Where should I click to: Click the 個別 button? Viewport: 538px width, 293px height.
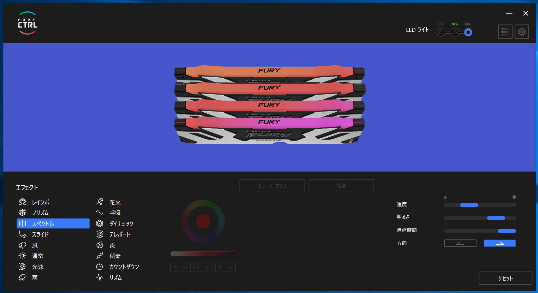point(341,186)
